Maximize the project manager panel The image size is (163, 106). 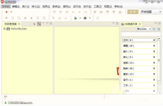pos(51,23)
